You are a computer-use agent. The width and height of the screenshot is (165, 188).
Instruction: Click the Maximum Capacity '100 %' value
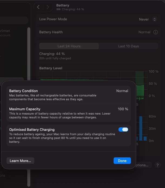click(x=123, y=109)
